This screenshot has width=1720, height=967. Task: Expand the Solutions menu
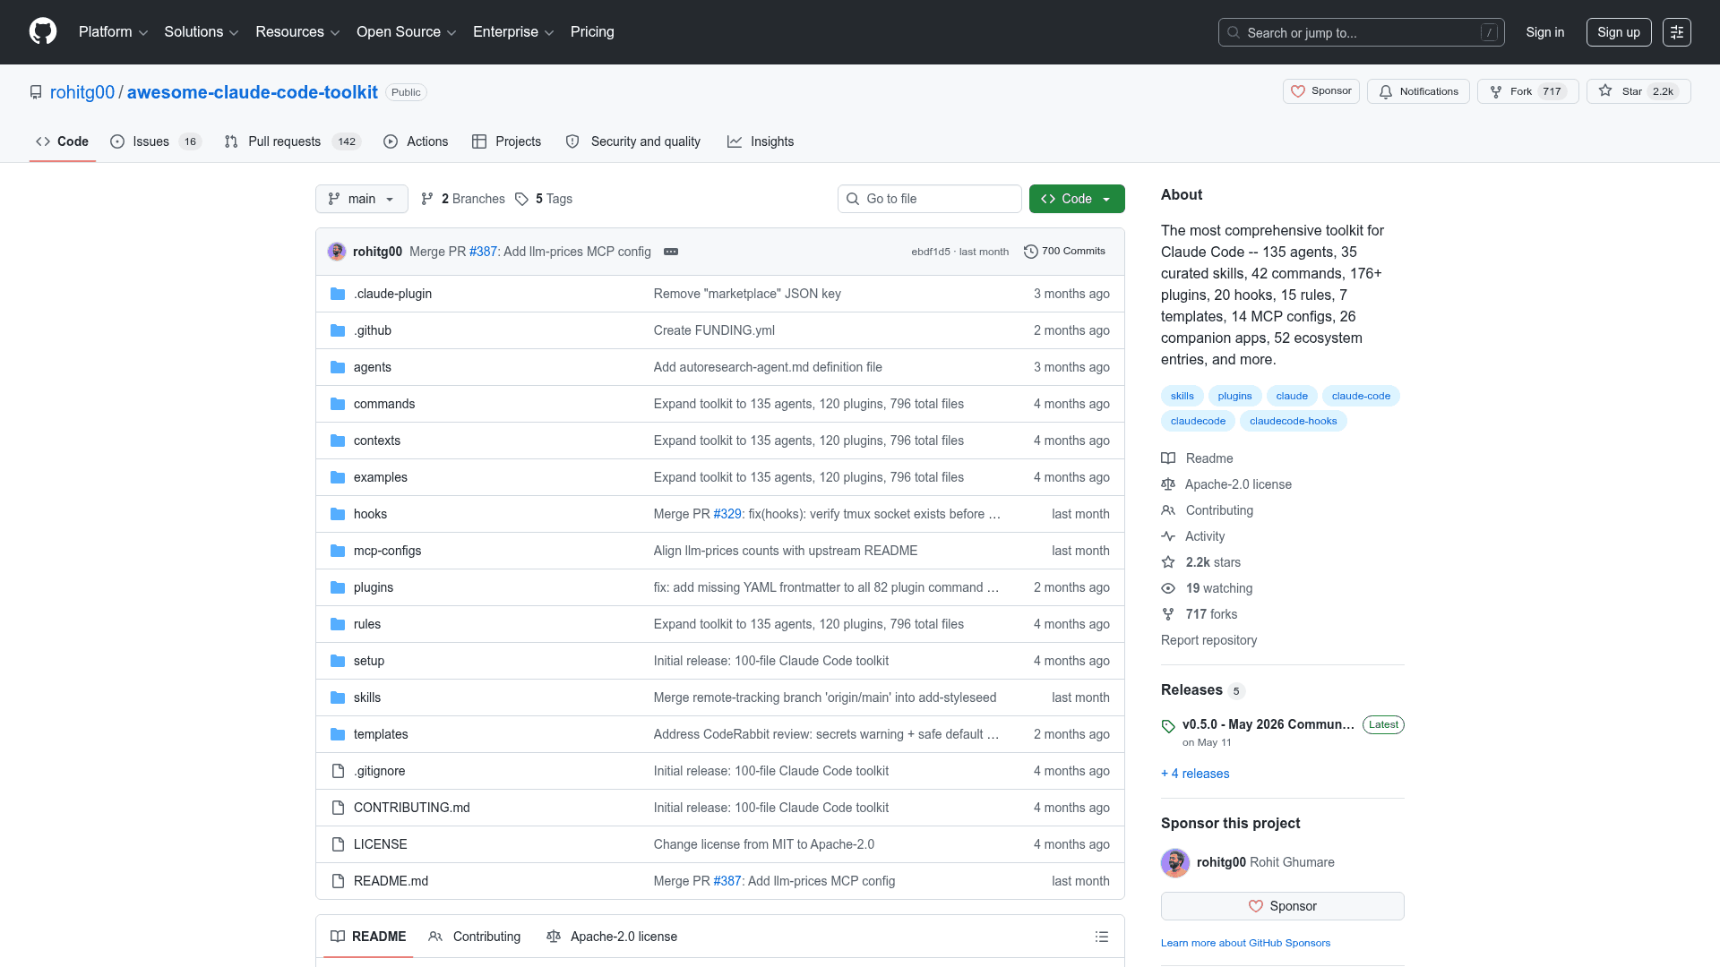(202, 32)
